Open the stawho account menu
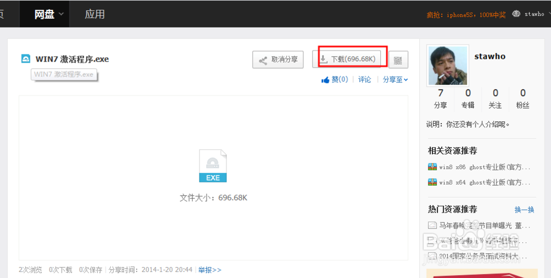The width and height of the screenshot is (551, 278). 534,14
